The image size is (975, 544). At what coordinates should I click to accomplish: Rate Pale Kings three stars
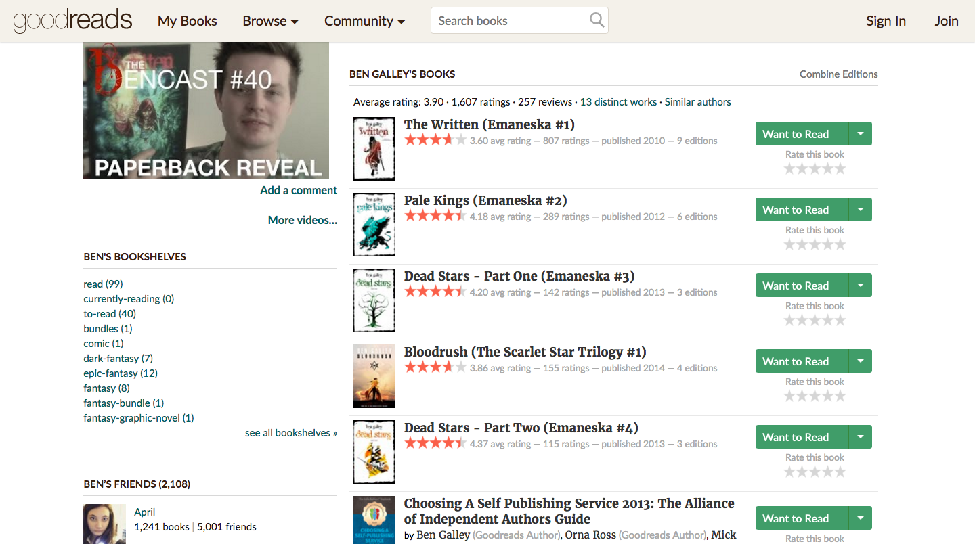pyautogui.click(x=815, y=244)
